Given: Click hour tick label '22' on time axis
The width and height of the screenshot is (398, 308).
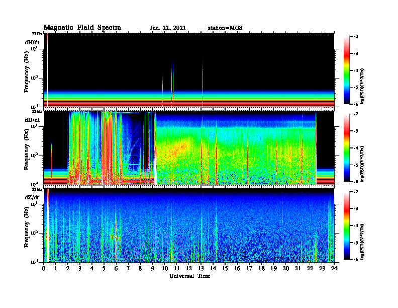Looking at the screenshot, I should point(310,269).
